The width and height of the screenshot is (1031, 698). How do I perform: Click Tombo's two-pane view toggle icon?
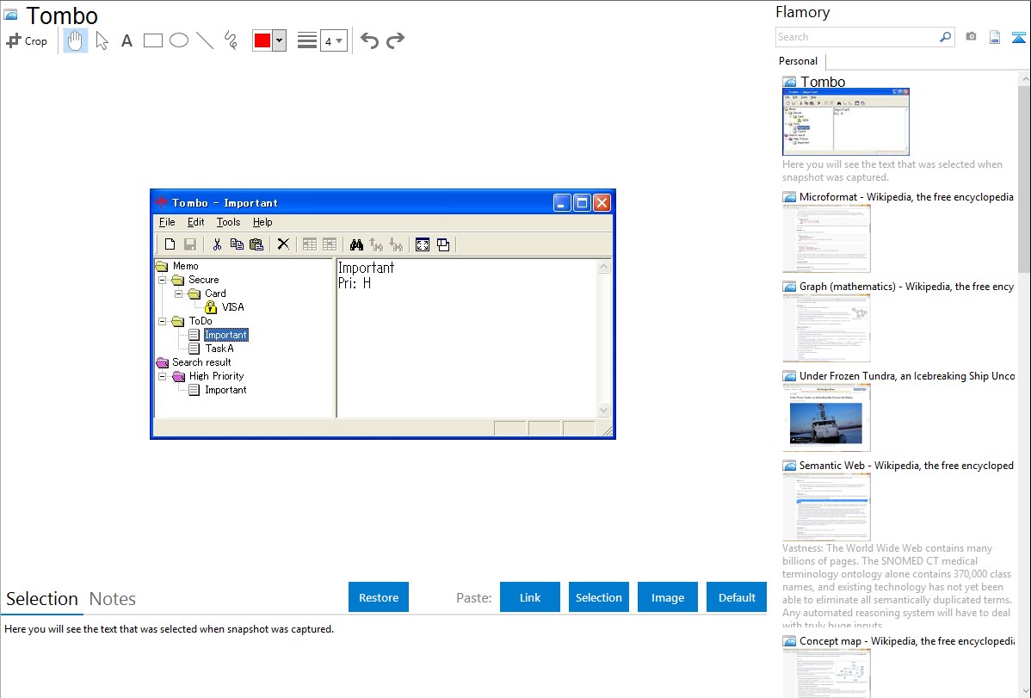click(x=423, y=244)
